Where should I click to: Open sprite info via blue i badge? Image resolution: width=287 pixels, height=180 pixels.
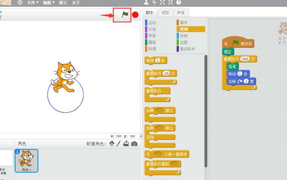click(17, 151)
